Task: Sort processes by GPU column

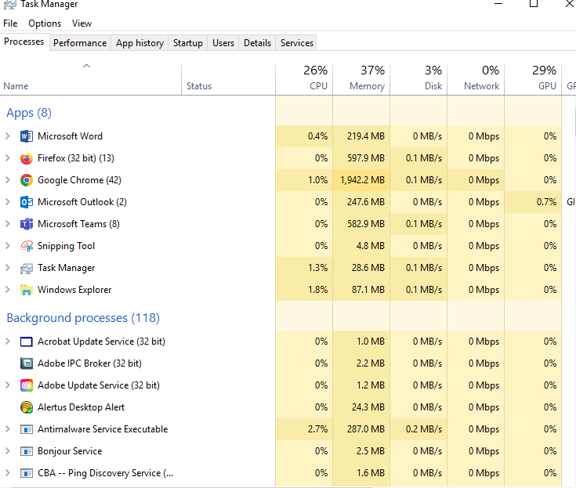Action: (533, 79)
